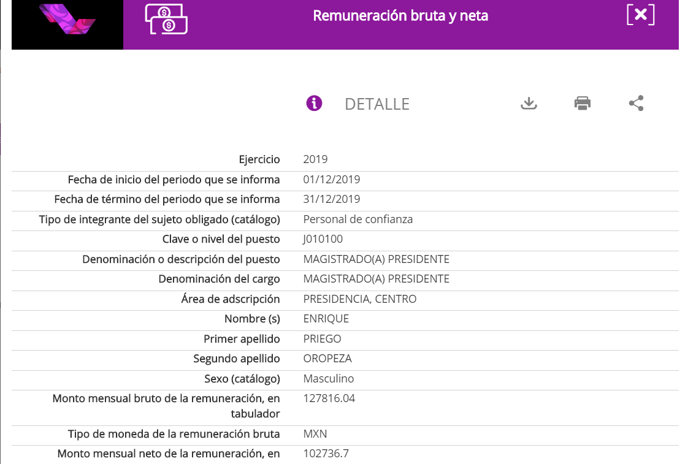
Task: Click the Monto mensual neto label
Action: (169, 454)
